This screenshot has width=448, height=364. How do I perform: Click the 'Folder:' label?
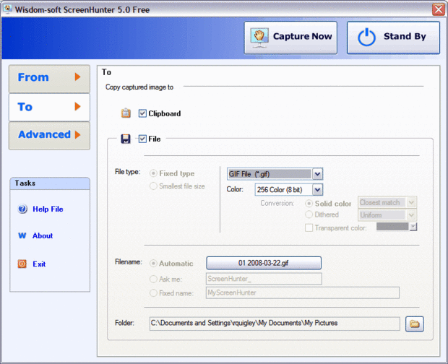(124, 323)
